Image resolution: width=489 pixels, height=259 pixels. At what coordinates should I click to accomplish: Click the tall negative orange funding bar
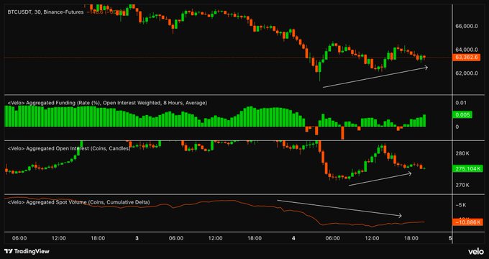coord(342,133)
